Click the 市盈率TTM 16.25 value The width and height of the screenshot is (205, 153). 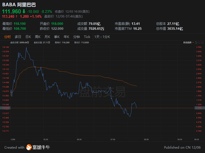[137, 29]
